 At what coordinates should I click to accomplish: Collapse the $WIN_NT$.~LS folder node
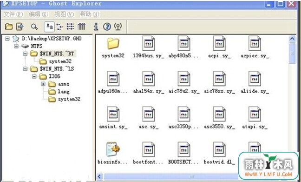click(x=26, y=69)
